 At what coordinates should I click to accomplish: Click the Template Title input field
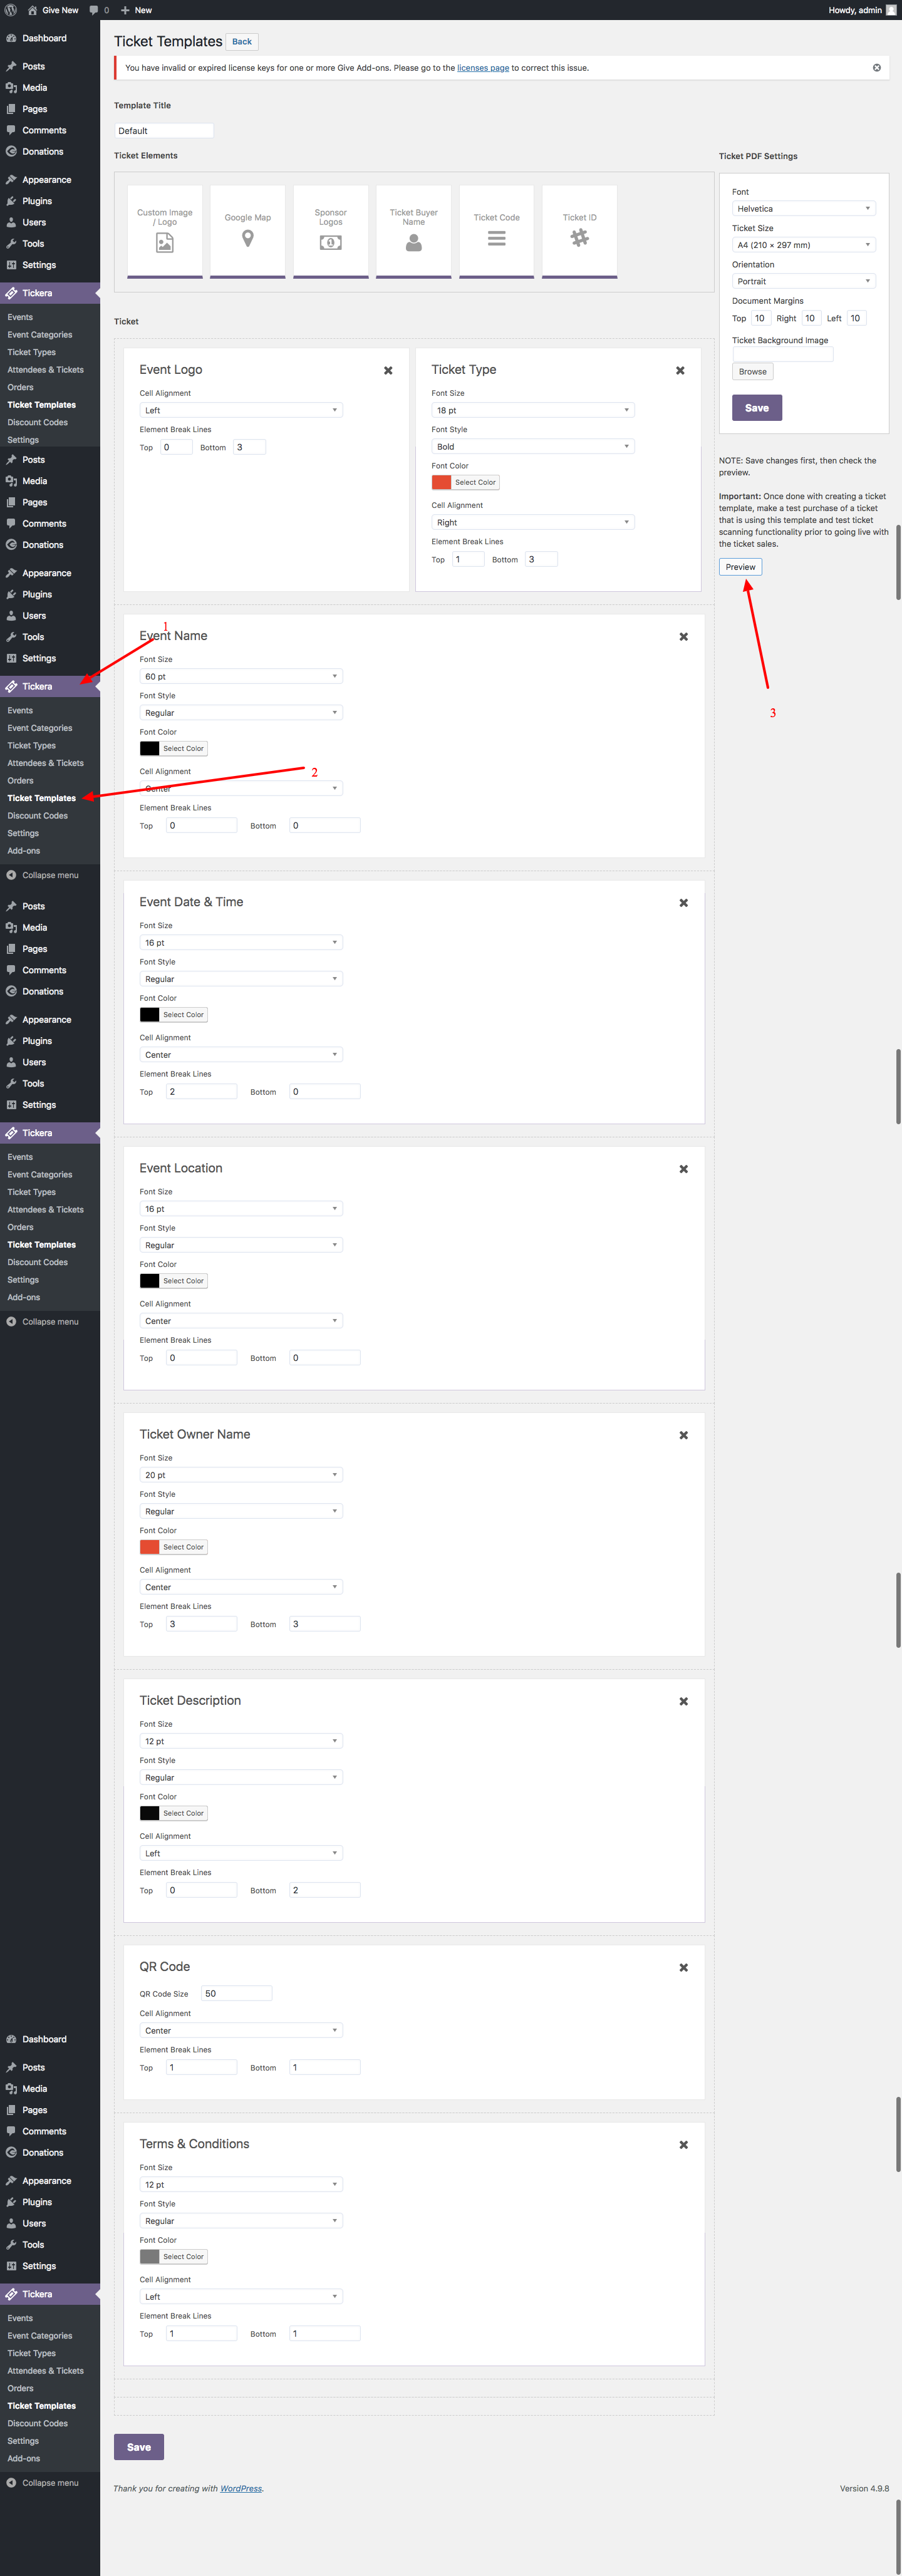pyautogui.click(x=164, y=131)
